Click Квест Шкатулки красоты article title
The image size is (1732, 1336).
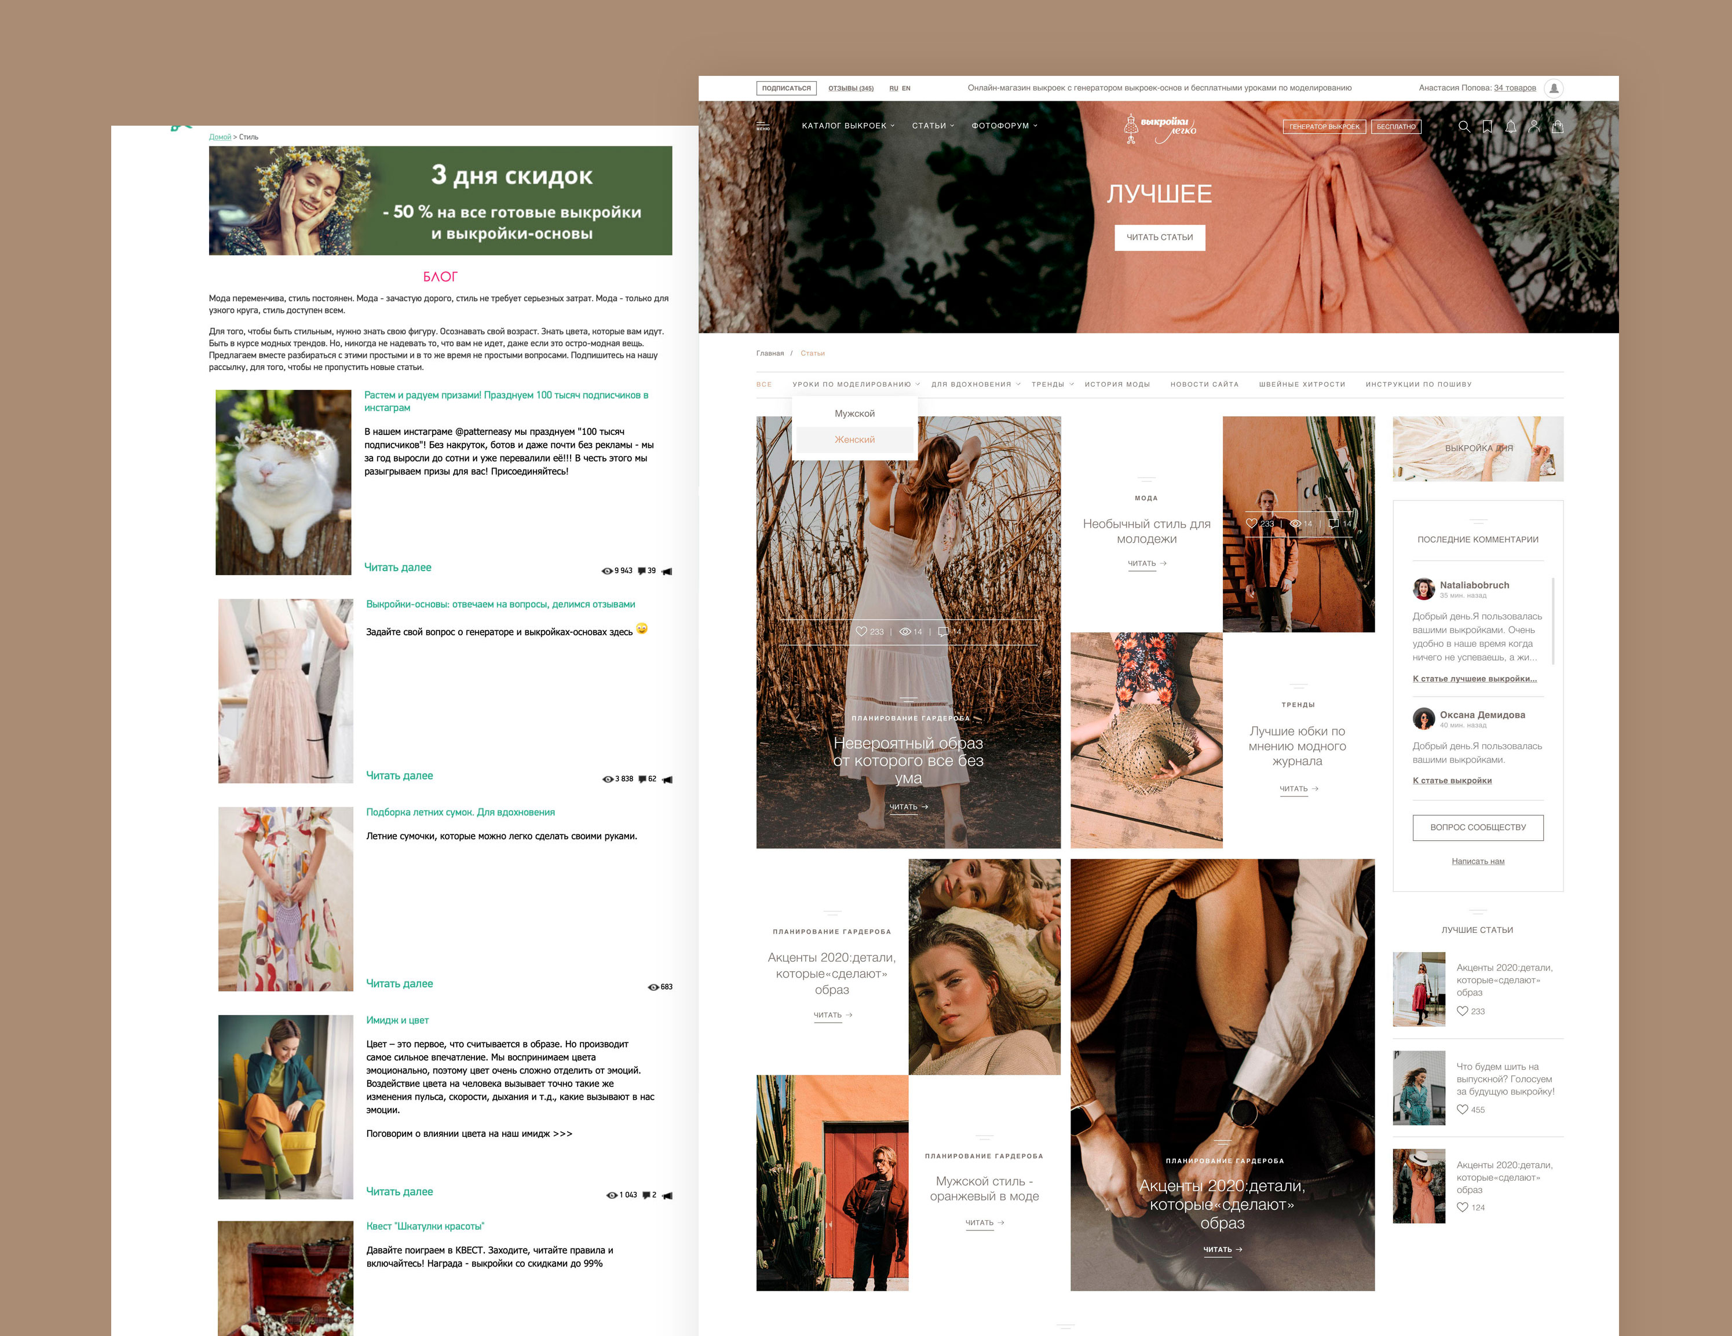point(425,1227)
